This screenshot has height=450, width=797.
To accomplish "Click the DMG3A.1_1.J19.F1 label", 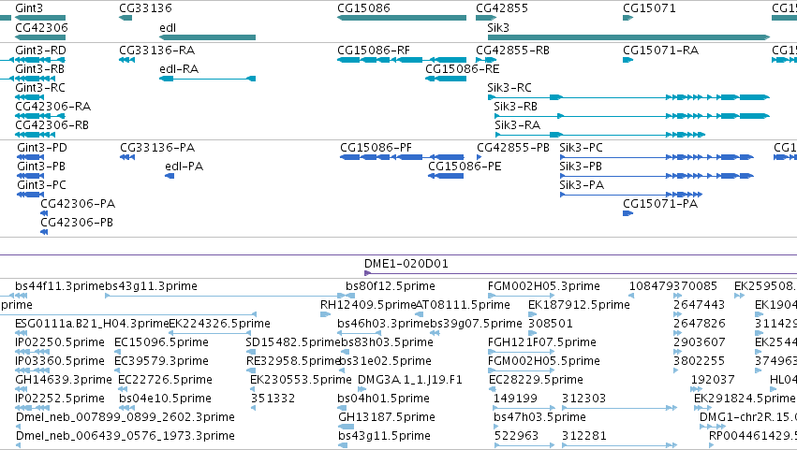I will (409, 380).
